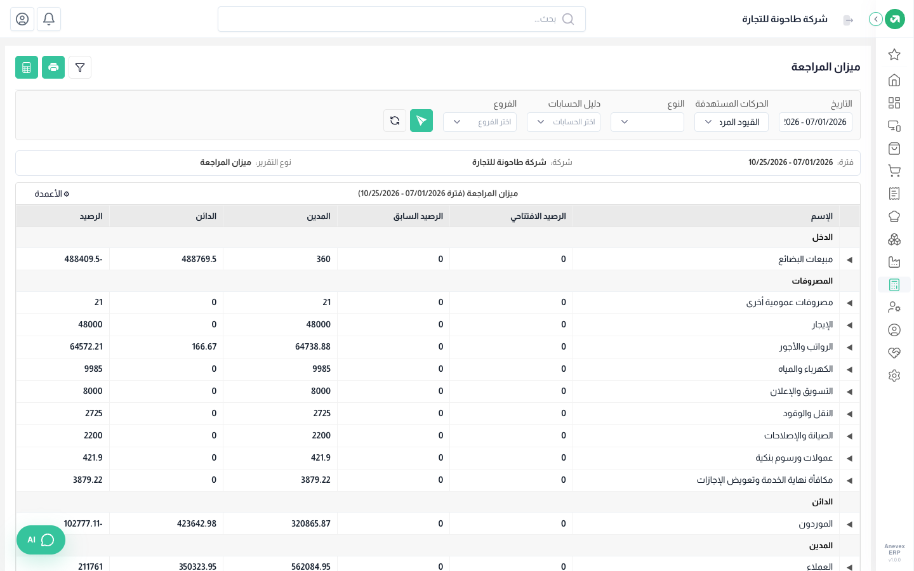
Task: Open the dashboard grid icon in sidebar
Action: pyautogui.click(x=894, y=103)
